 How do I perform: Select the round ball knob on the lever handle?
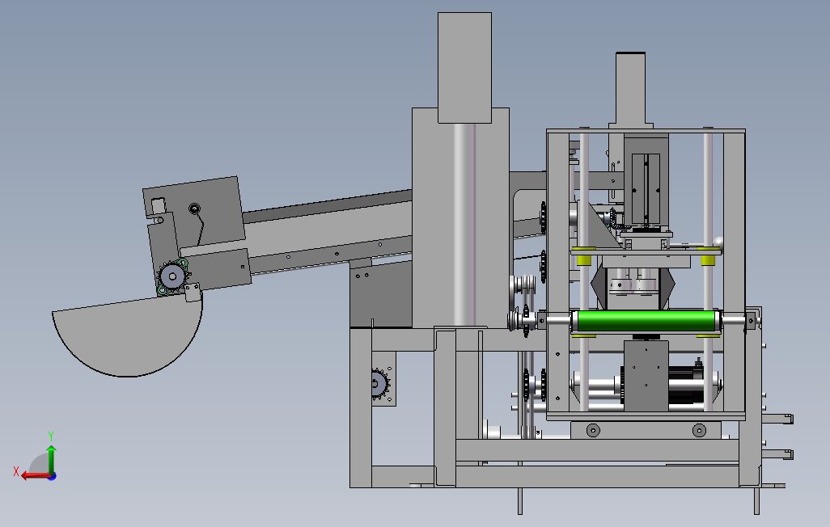pos(718,242)
